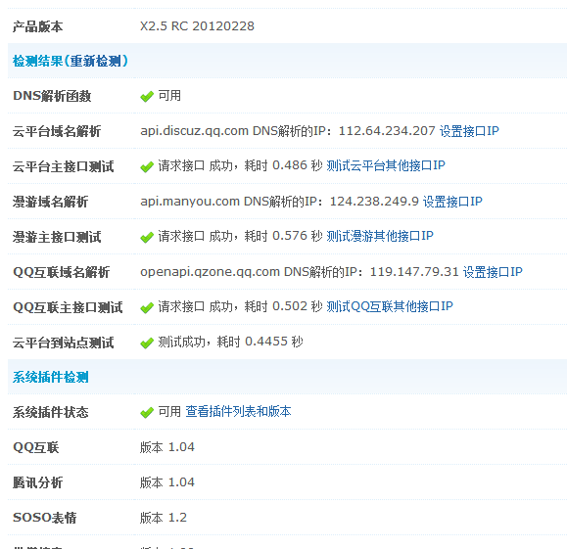Click 版本 1.04 in QQ互联 row
This screenshot has height=549, width=567.
point(167,447)
